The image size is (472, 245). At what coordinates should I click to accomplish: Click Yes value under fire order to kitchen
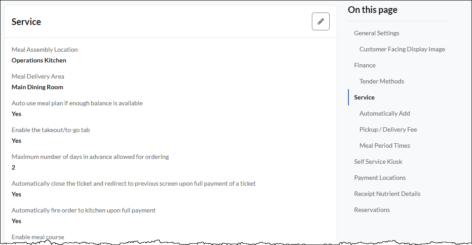[16, 221]
